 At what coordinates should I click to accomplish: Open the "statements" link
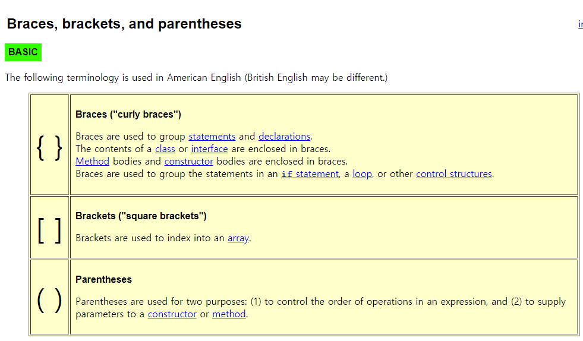pos(212,137)
